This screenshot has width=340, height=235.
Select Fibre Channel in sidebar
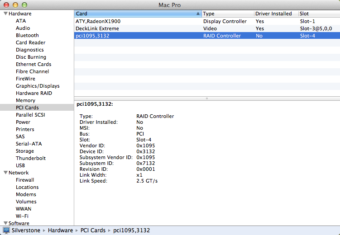tap(32, 71)
